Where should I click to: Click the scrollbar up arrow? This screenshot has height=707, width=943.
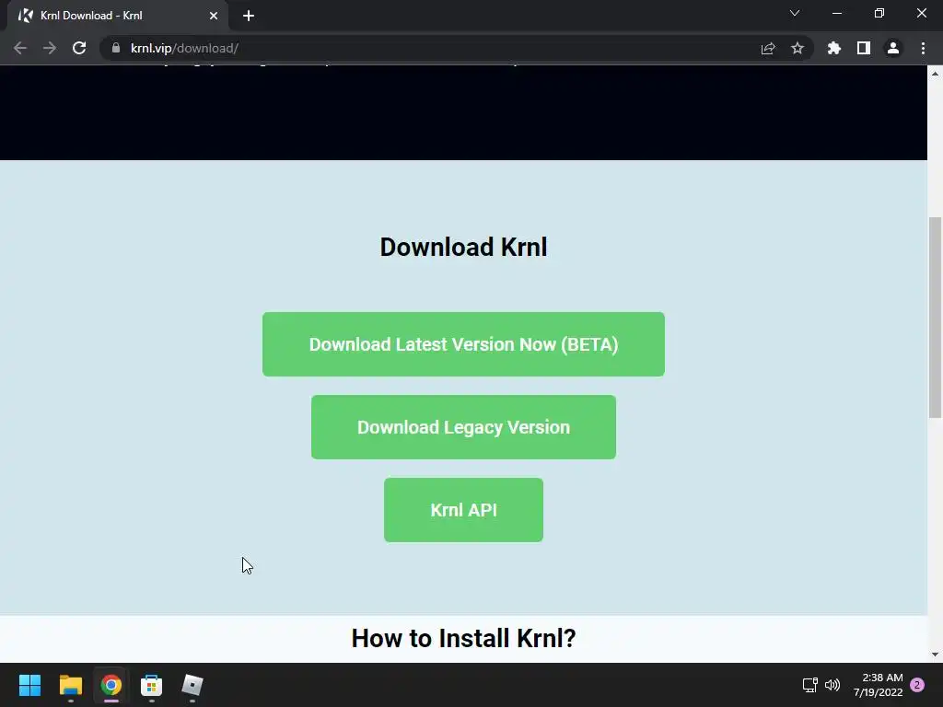(936, 74)
